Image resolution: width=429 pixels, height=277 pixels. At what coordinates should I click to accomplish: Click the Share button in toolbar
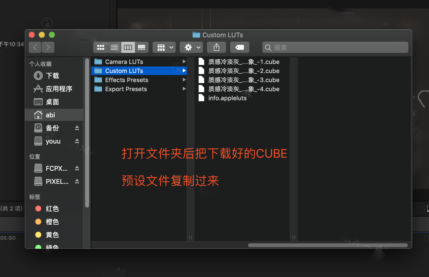pos(217,47)
